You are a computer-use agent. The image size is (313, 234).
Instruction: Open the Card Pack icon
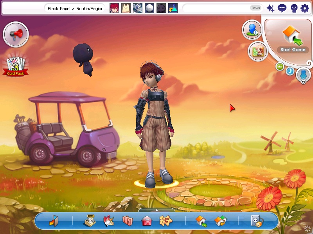coord(16,66)
